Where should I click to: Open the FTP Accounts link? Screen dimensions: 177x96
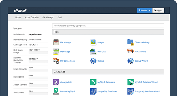pyautogui.click(x=141, y=52)
